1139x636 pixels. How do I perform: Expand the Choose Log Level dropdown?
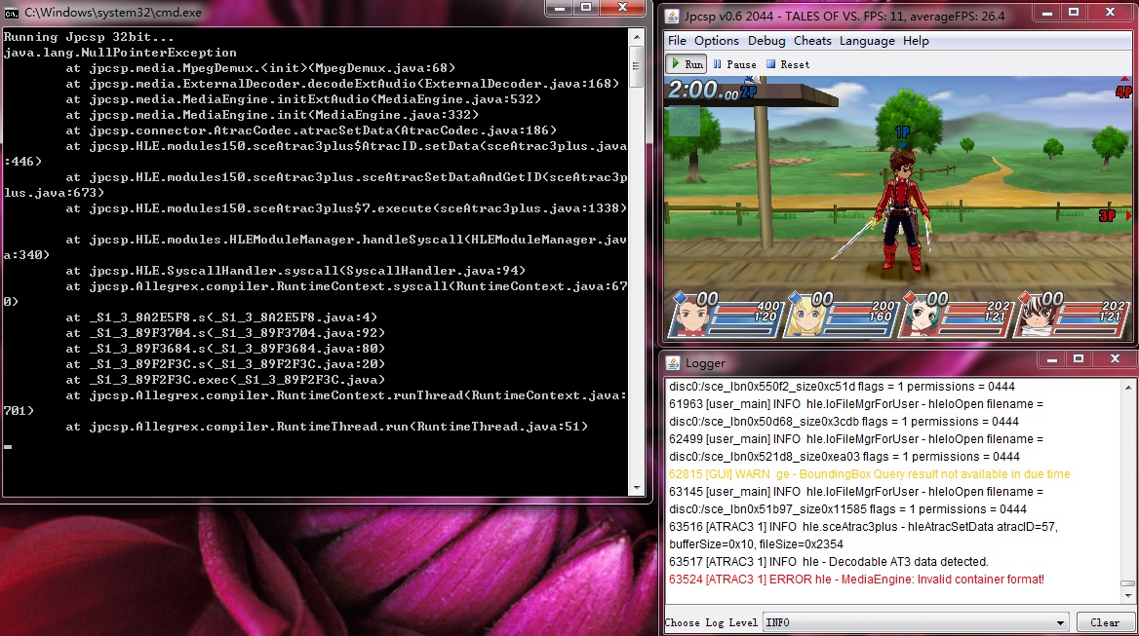coord(1061,622)
